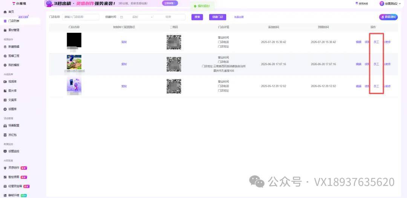Open the end date picker field
Image resolution: width=407 pixels, height=198 pixels.
tap(168, 17)
